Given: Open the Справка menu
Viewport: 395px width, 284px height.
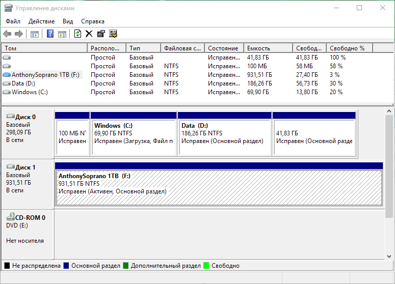Looking at the screenshot, I should [x=93, y=21].
